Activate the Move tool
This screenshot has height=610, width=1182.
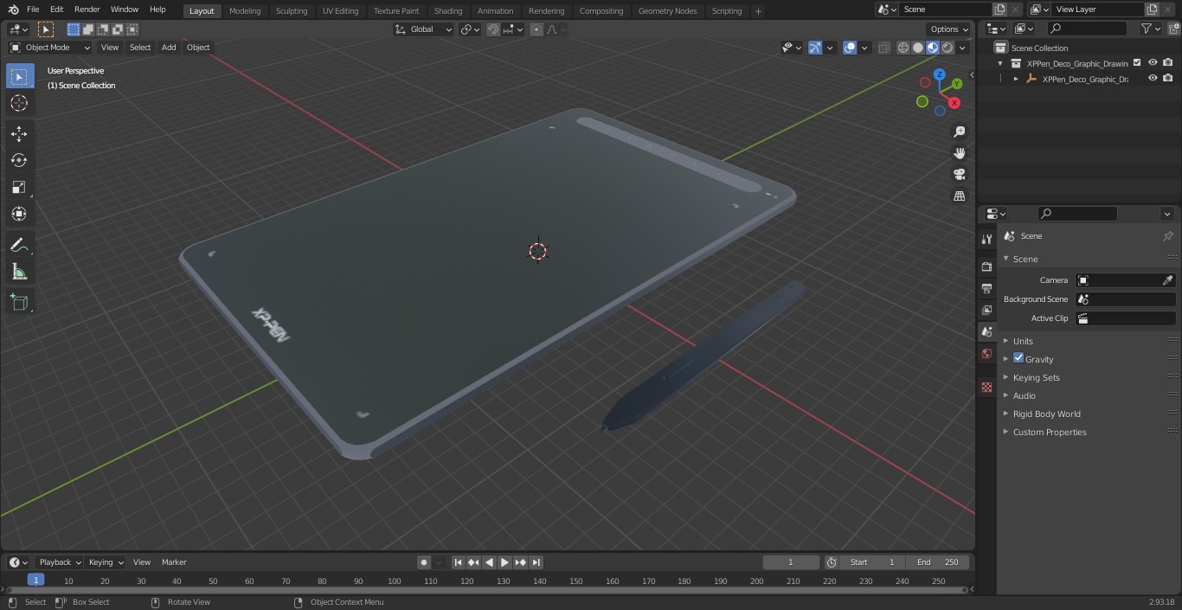[x=19, y=134]
